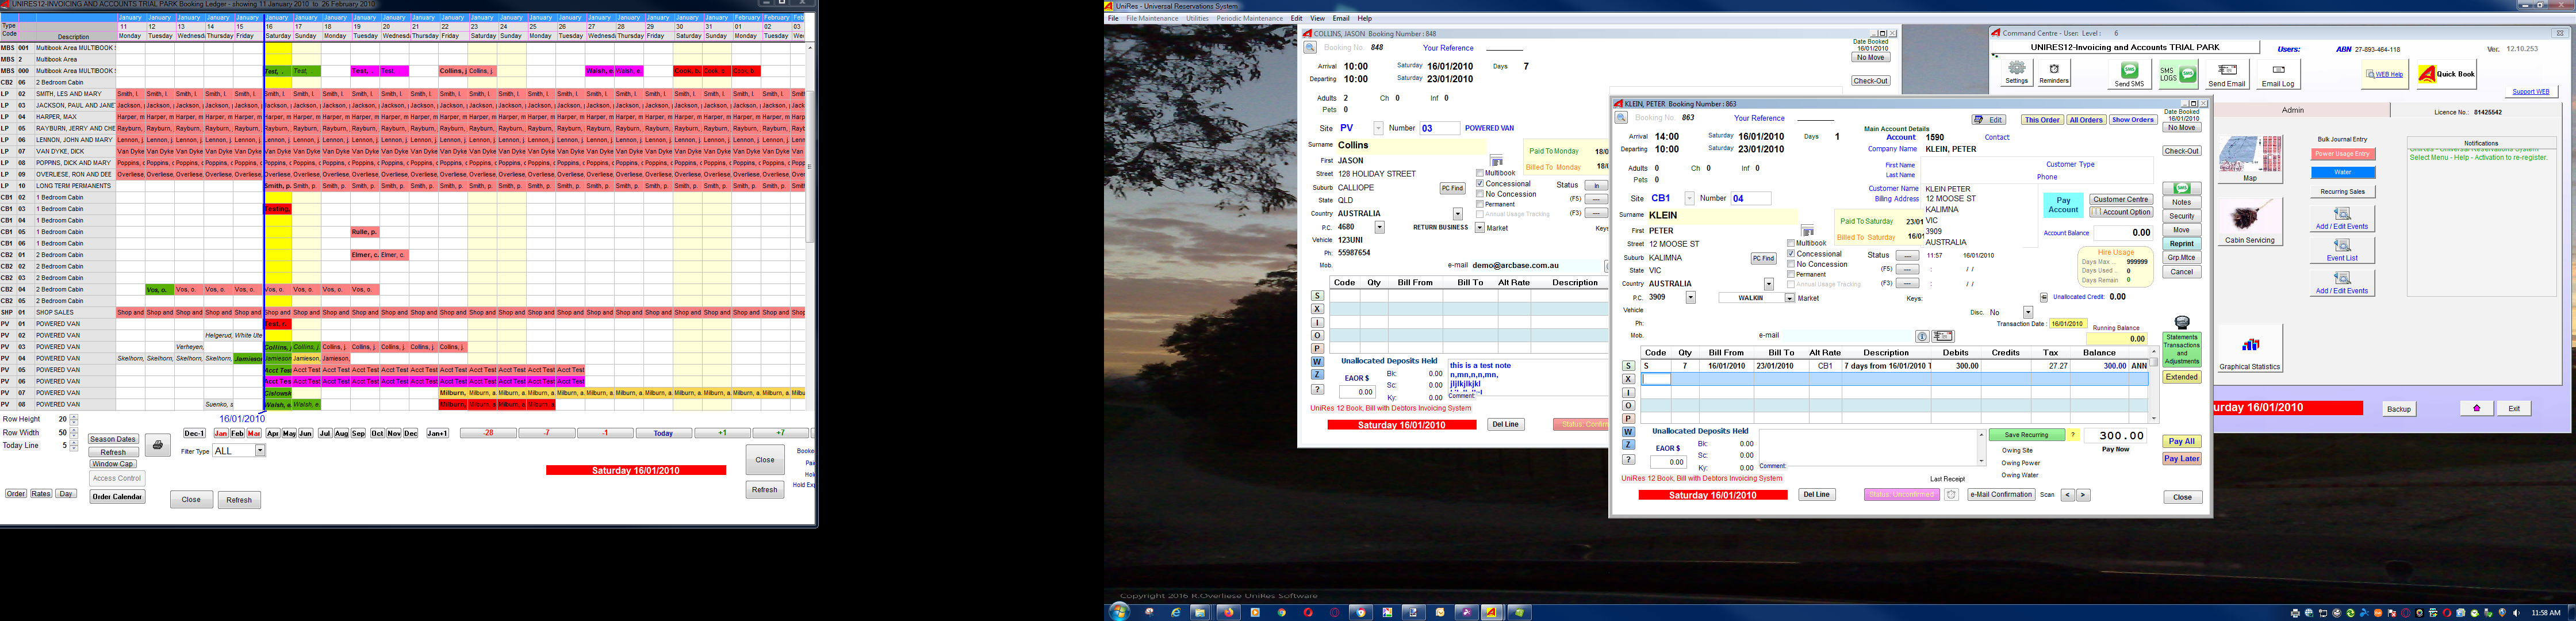
Task: Click the home arrow button beside Exit
Action: point(2476,408)
